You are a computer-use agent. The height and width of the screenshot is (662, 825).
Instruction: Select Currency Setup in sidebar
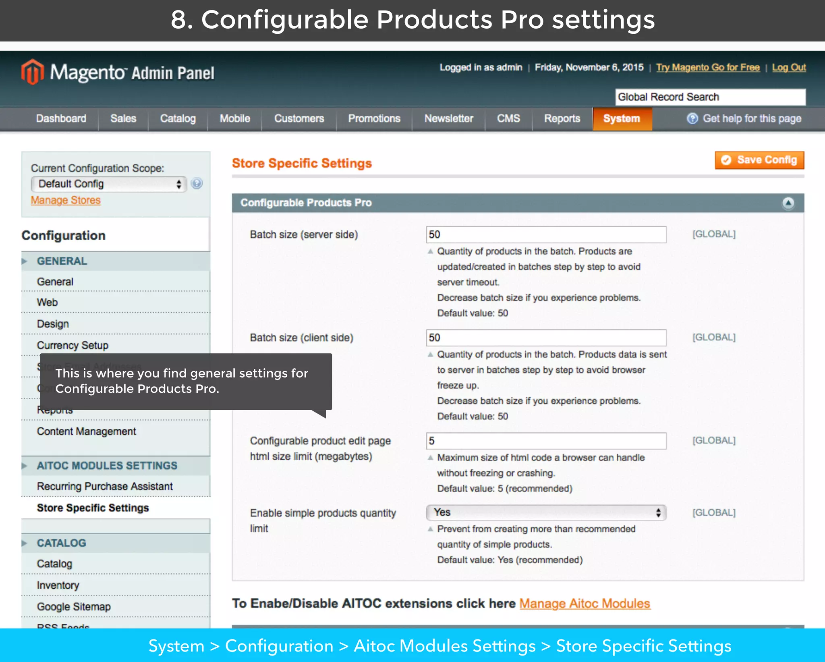[116, 345]
